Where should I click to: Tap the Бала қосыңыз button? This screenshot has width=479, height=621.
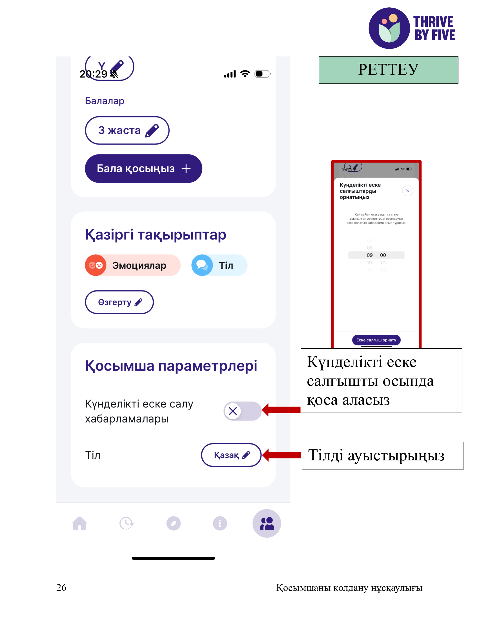pos(144,169)
